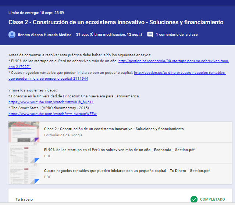Click the assignment title Clase 2 heading
235x205 pixels.
[x=115, y=22]
